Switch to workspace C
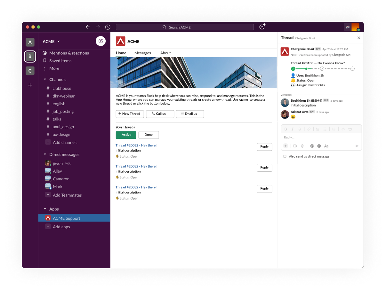386x290 pixels. [x=30, y=71]
